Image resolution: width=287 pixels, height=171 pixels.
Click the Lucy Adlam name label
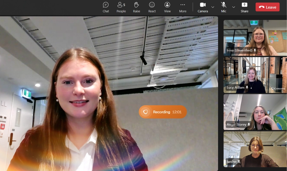235,87
